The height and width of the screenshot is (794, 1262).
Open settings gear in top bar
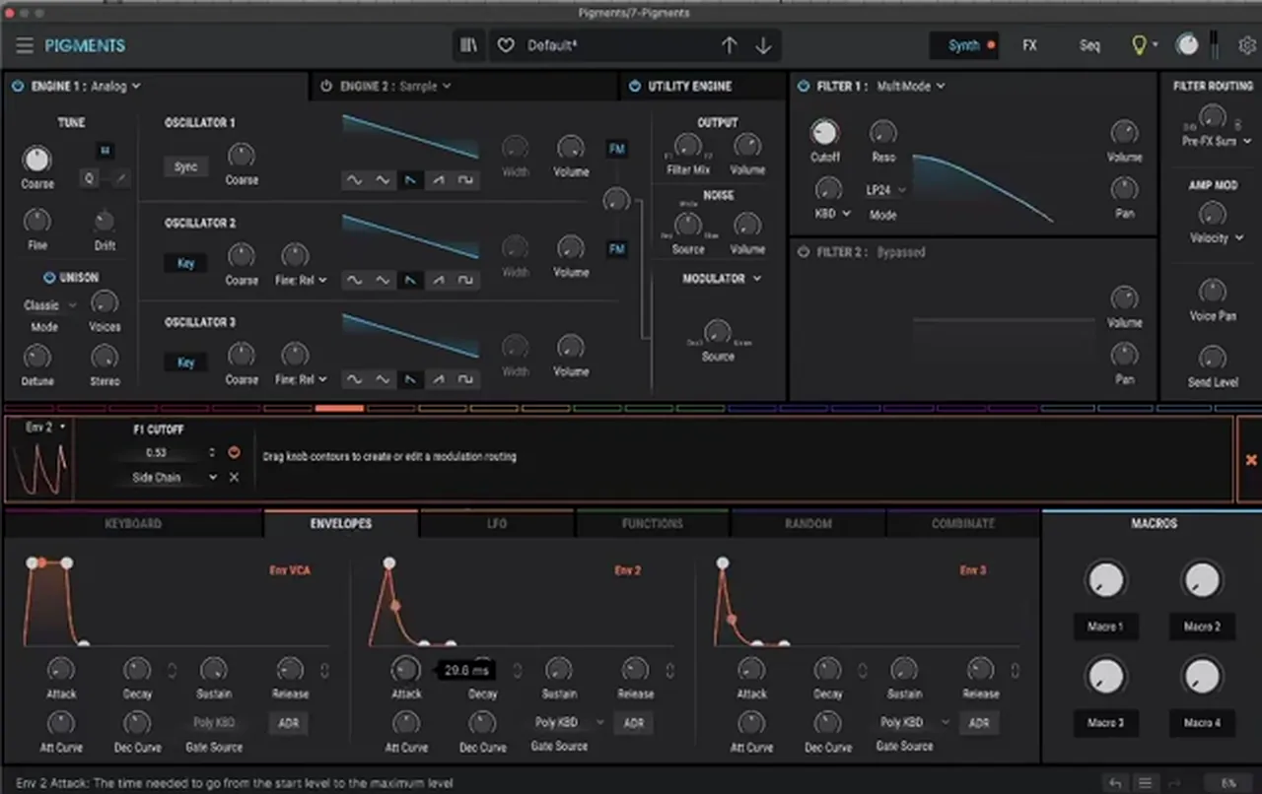(1247, 45)
